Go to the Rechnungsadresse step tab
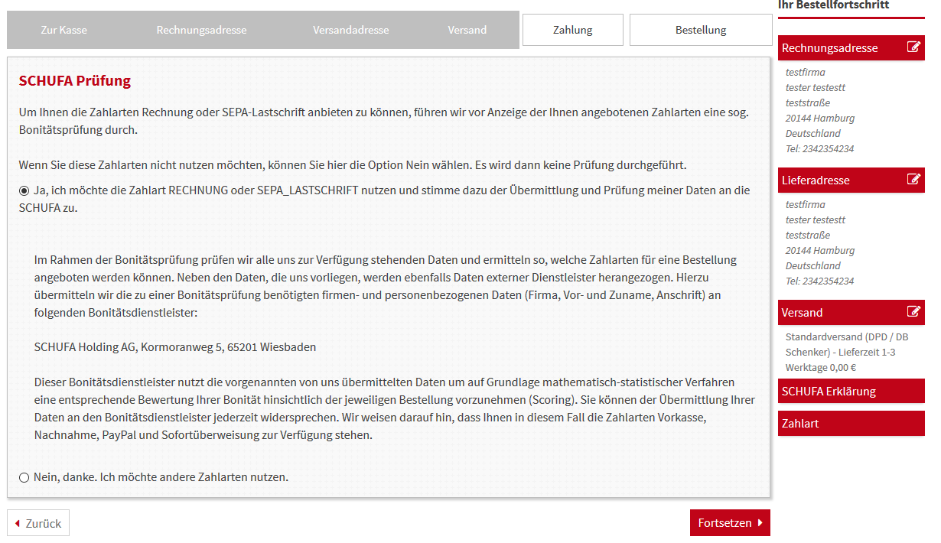 click(x=201, y=30)
